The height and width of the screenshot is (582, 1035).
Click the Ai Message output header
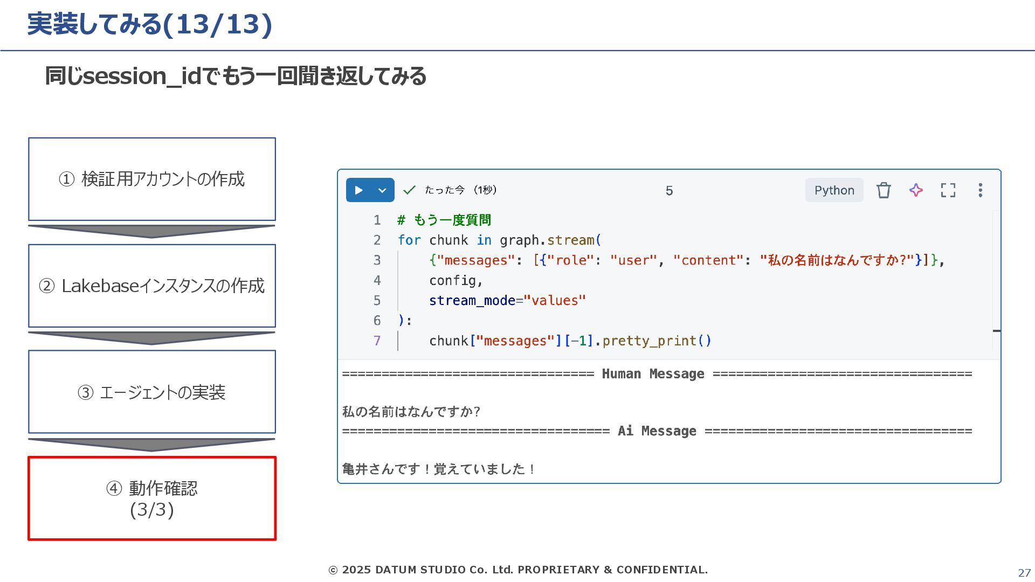(657, 431)
